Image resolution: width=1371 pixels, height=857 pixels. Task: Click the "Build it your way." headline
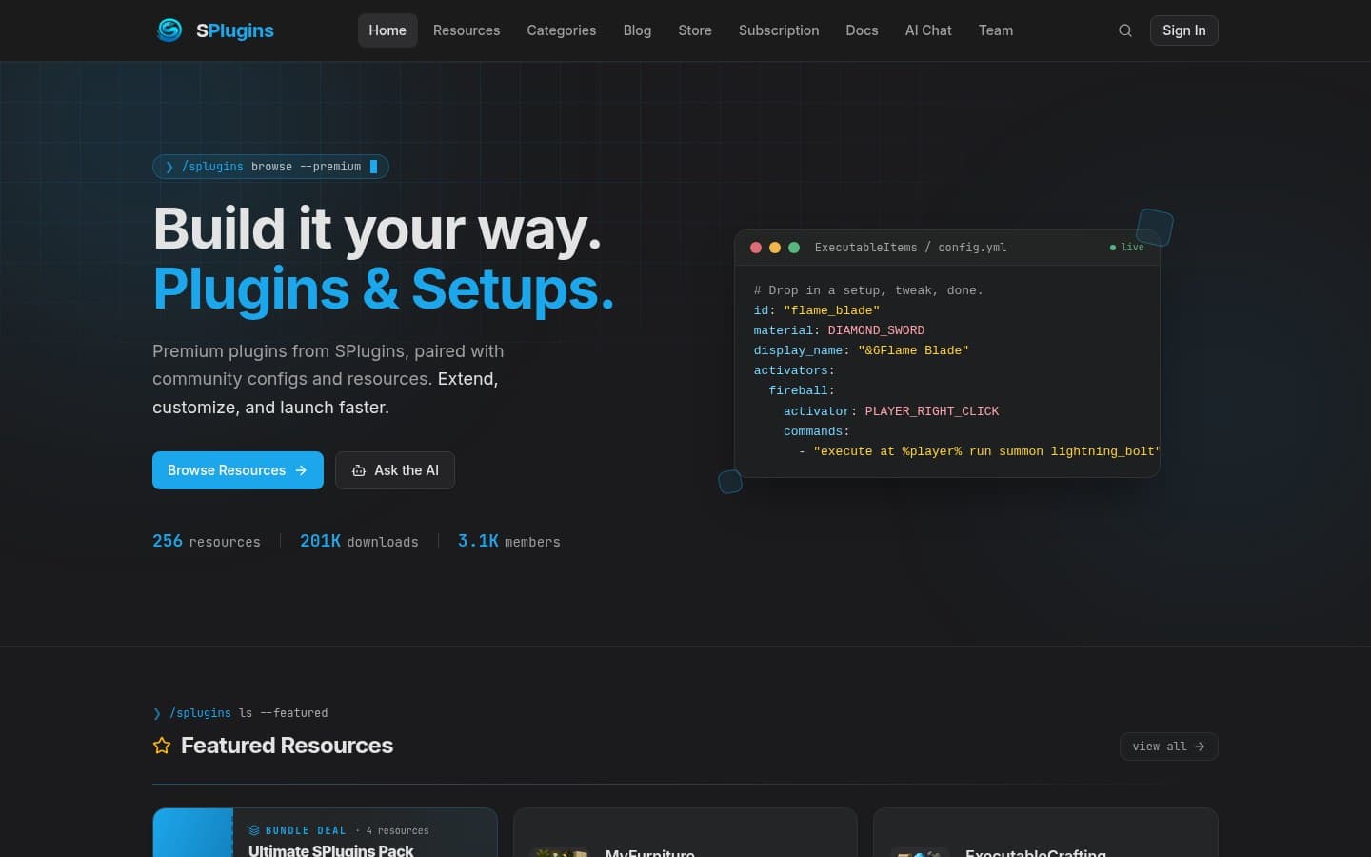[x=377, y=229]
